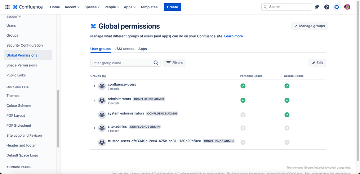Open the user profile avatar

347,7
